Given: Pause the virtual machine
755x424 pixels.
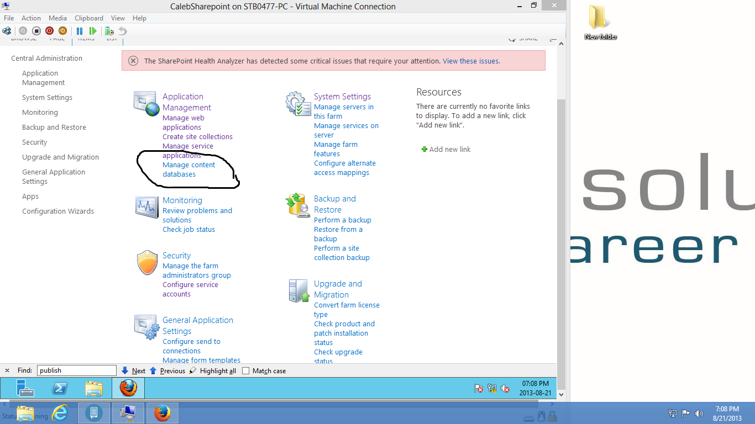Looking at the screenshot, I should point(80,31).
